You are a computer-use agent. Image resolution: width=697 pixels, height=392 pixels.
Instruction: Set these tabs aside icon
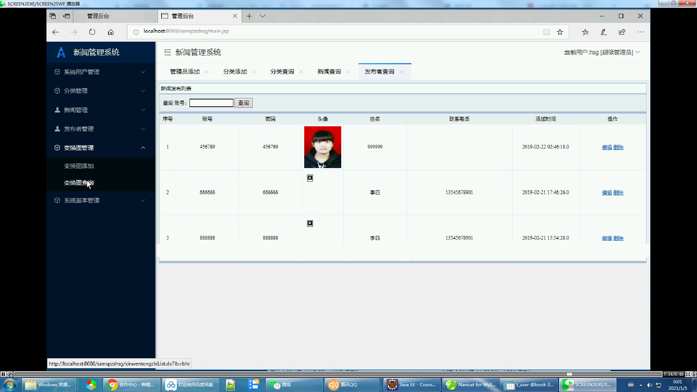click(66, 16)
